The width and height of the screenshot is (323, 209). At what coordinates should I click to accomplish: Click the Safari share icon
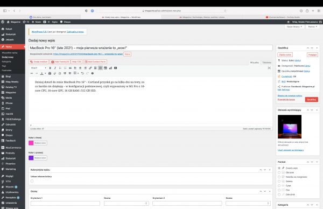pyautogui.click(x=307, y=11)
